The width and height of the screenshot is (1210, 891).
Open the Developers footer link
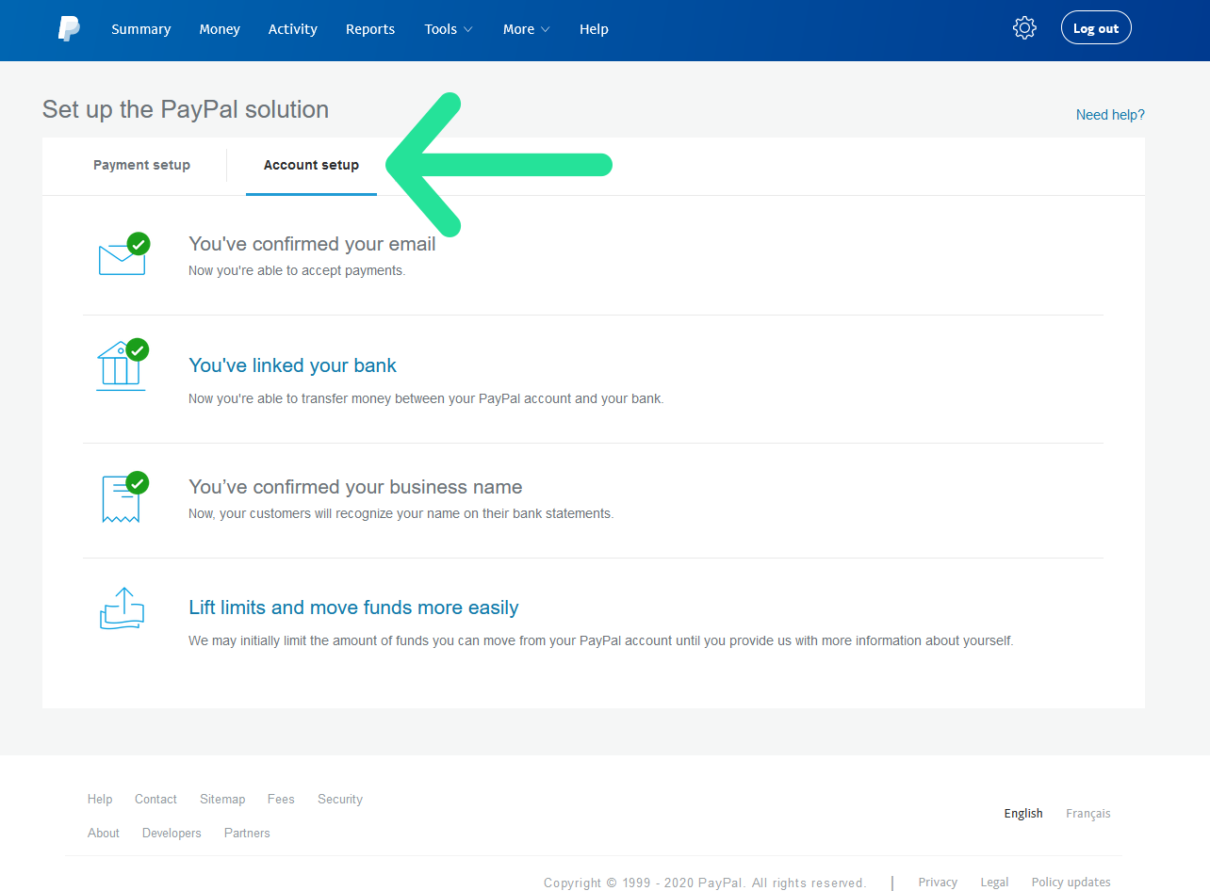pos(172,834)
